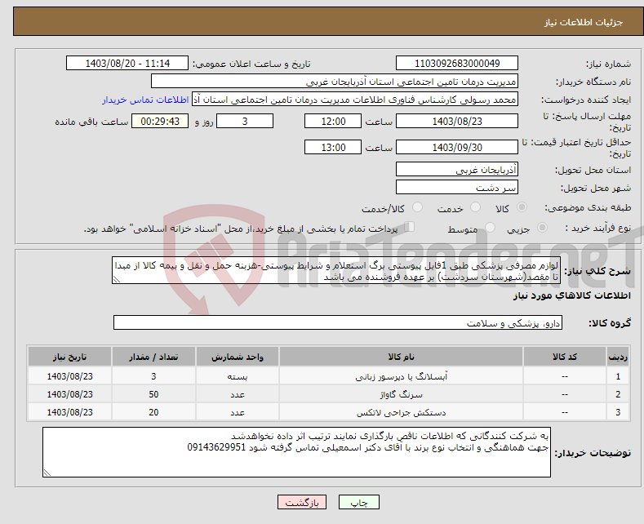Click the goods group دارو، پزشکی و سلامت field
The width and height of the screenshot is (644, 524).
point(338,322)
